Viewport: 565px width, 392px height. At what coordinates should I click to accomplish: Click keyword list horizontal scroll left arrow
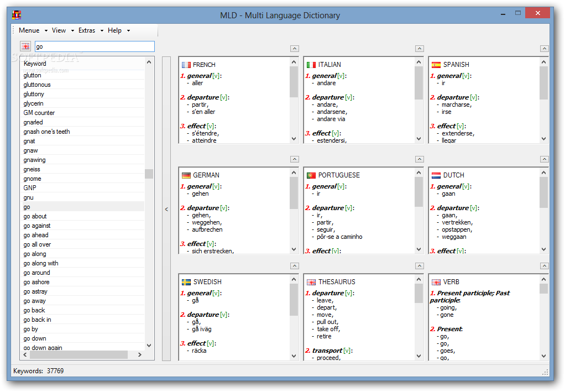pyautogui.click(x=25, y=355)
